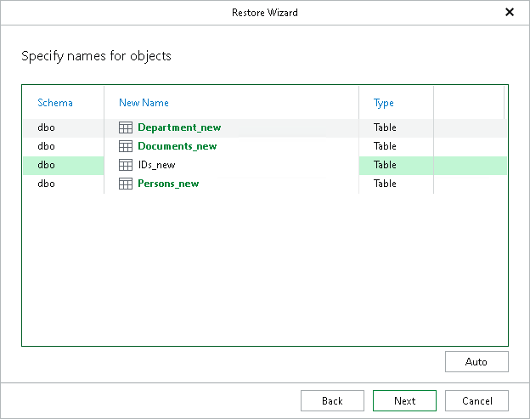Sort by the Schema column header
This screenshot has height=419, width=530.
55,103
